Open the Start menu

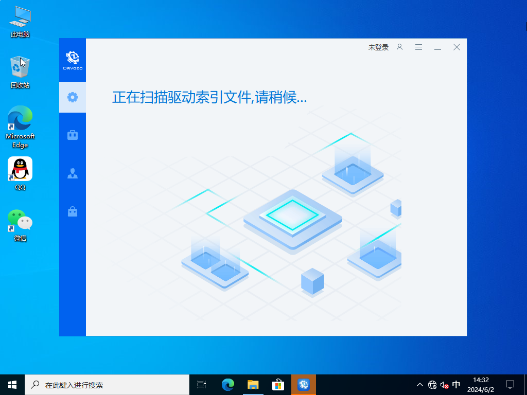pos(11,384)
